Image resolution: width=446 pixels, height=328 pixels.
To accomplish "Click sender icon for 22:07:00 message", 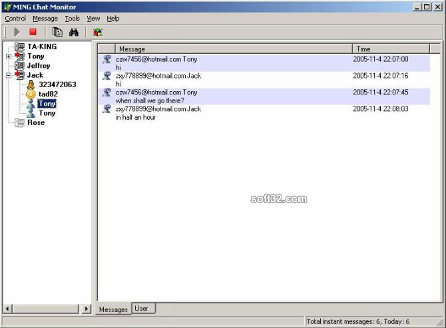I will (107, 59).
